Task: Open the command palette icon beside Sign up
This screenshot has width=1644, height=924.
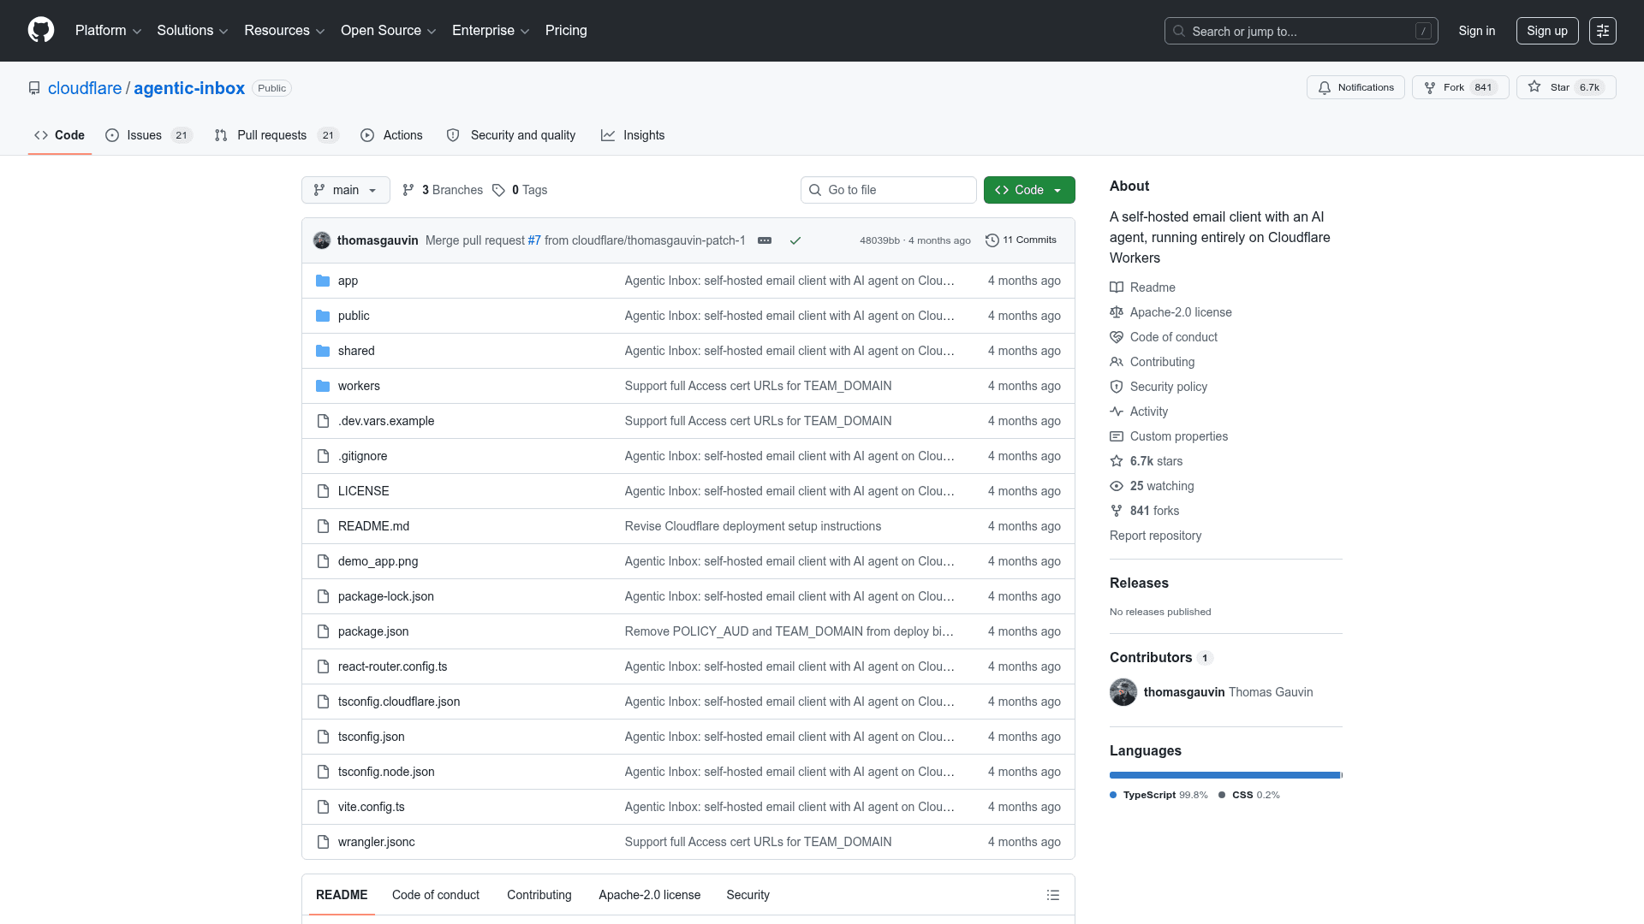Action: coord(1602,31)
